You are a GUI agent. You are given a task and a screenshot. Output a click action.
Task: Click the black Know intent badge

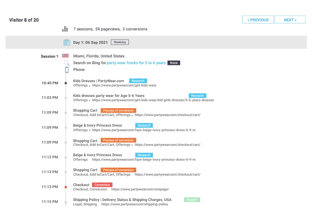pyautogui.click(x=173, y=63)
